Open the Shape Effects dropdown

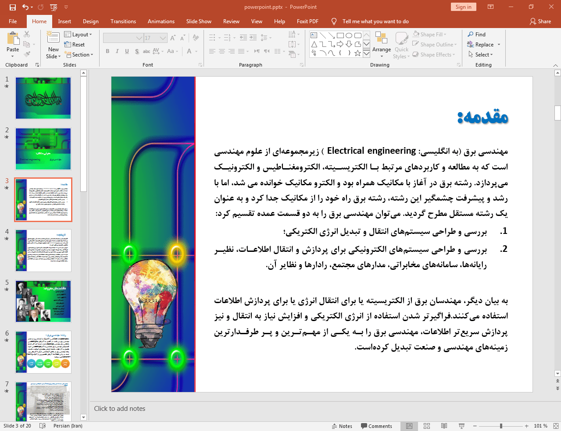434,55
